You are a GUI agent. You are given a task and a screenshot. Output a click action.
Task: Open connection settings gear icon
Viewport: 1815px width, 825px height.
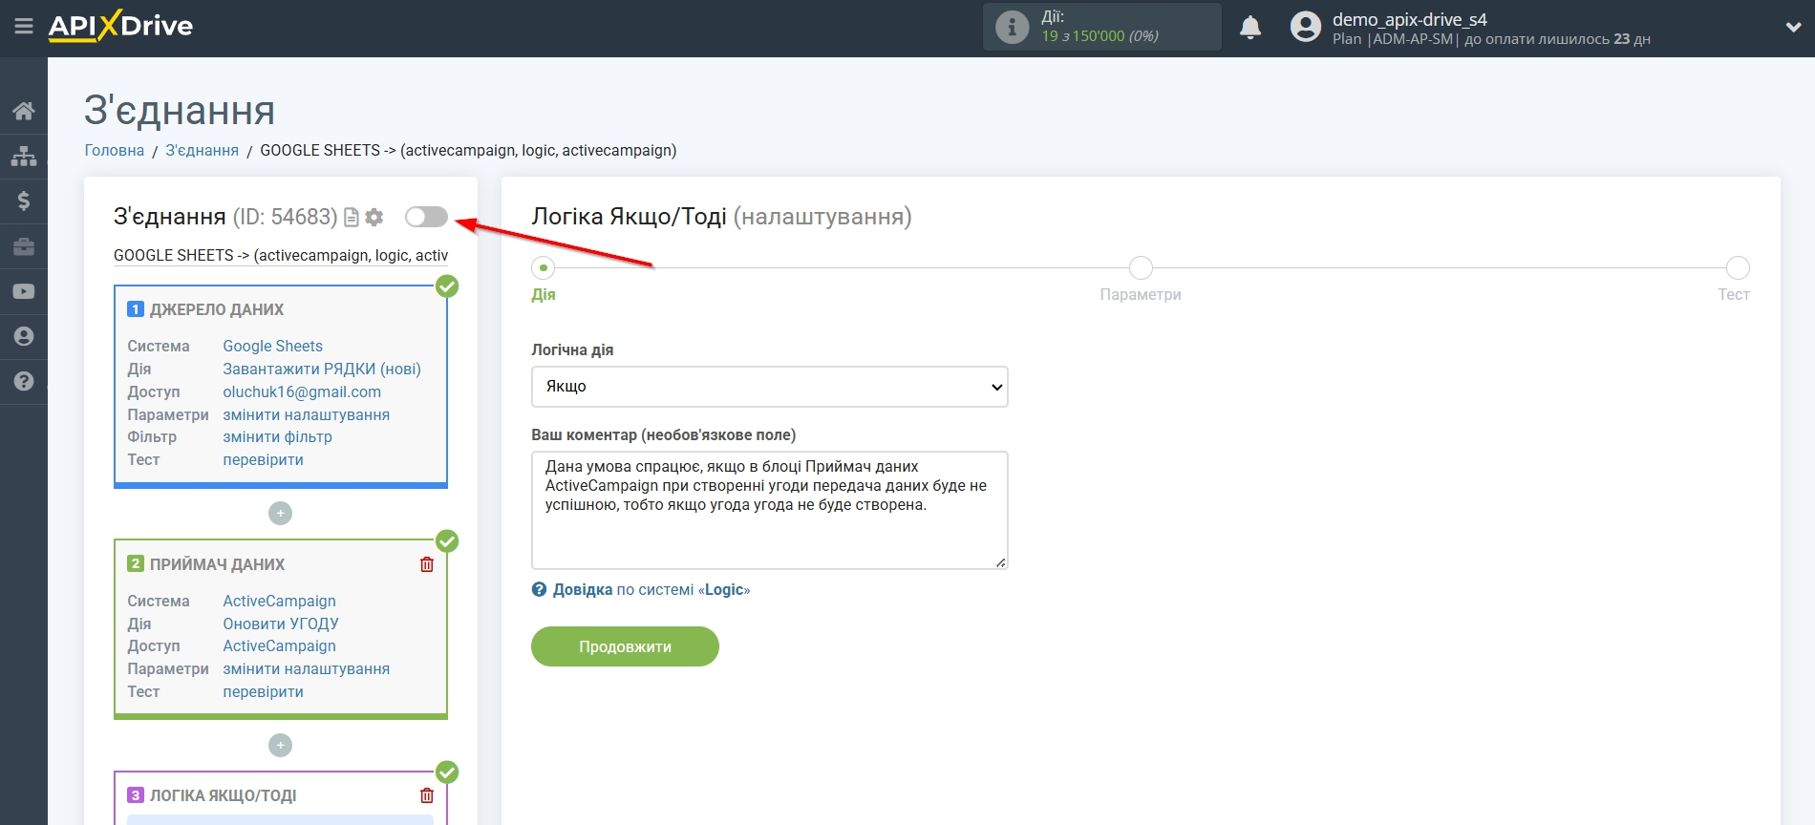point(374,218)
